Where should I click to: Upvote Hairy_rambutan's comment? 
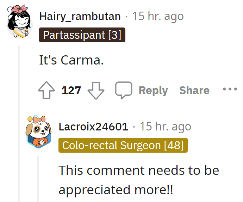pyautogui.click(x=46, y=90)
